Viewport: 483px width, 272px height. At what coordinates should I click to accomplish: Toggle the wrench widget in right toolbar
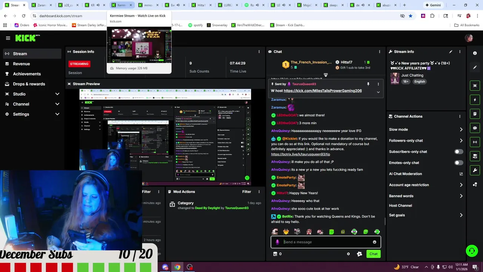point(475,170)
